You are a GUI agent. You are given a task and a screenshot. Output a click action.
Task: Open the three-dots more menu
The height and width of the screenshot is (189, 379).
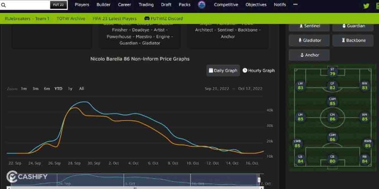click(295, 4)
